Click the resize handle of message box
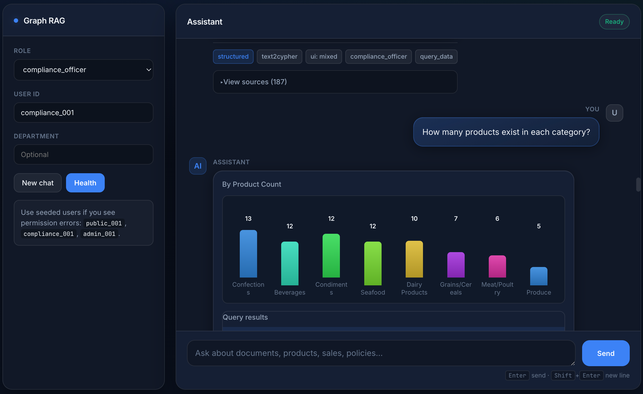Image resolution: width=643 pixels, height=394 pixels. 573,363
